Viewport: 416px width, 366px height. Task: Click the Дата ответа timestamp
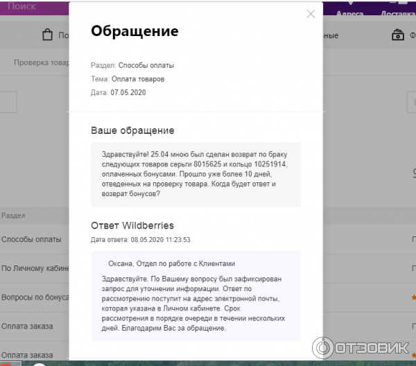coord(140,240)
